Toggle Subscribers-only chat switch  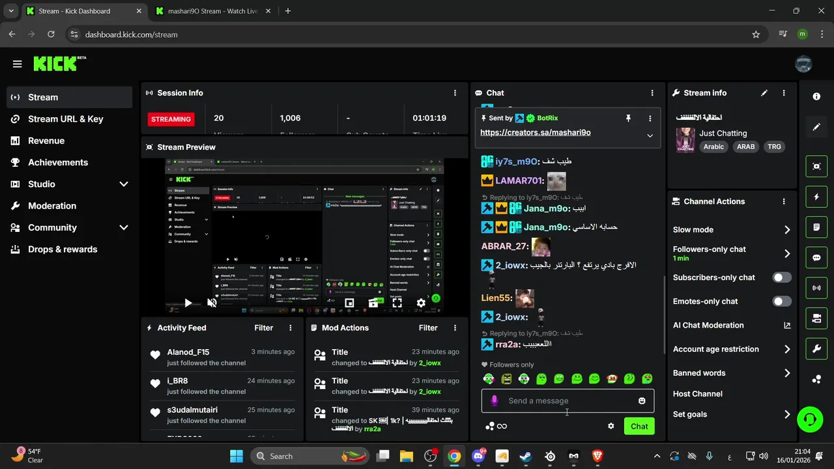coord(782,277)
